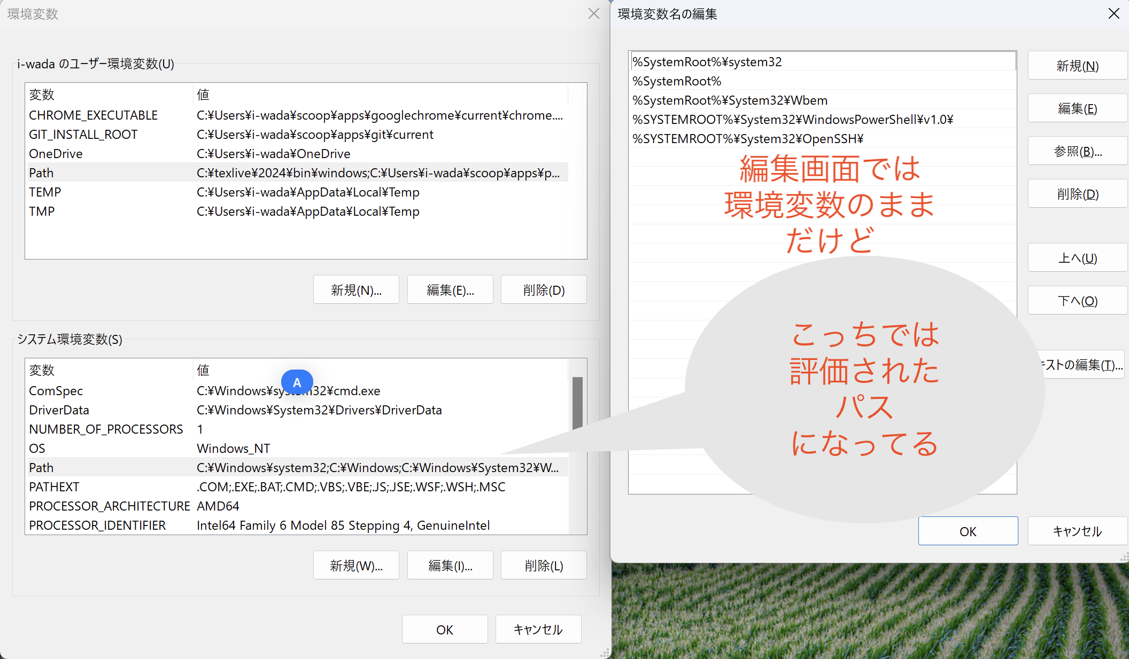This screenshot has height=659, width=1129.
Task: Click 値 column header in user variables
Action: 381,95
